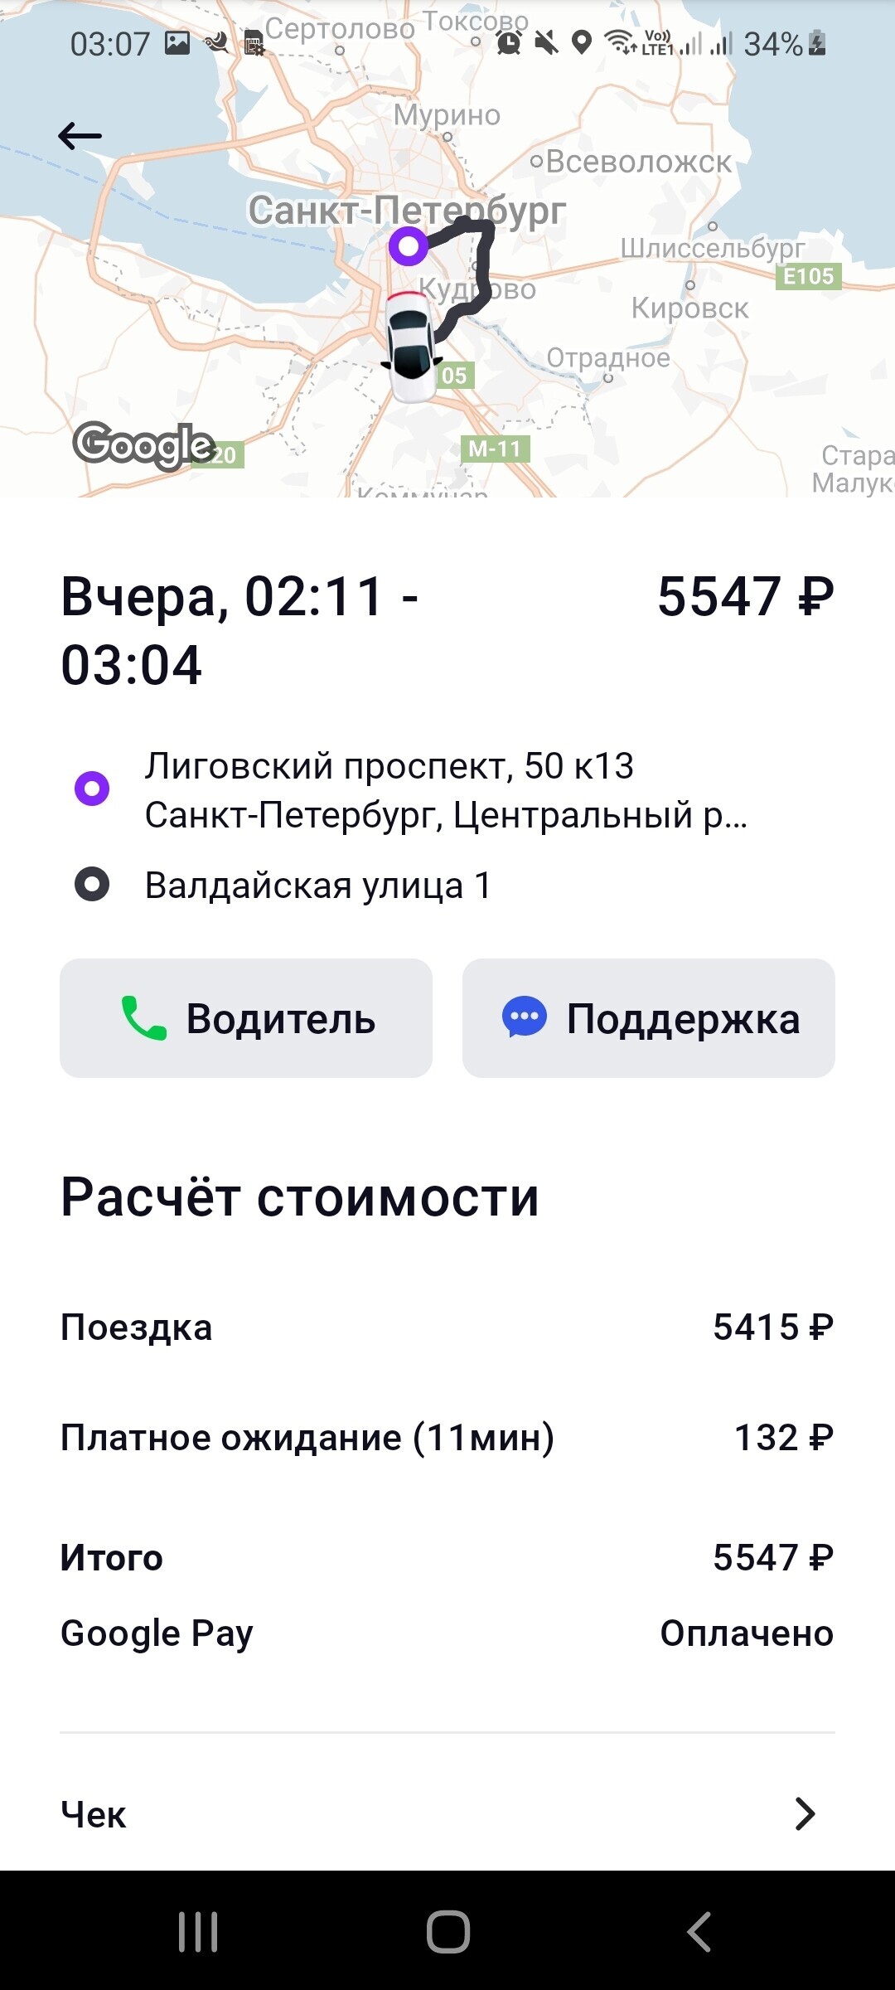Tap the dark destination address circle

coord(92,884)
